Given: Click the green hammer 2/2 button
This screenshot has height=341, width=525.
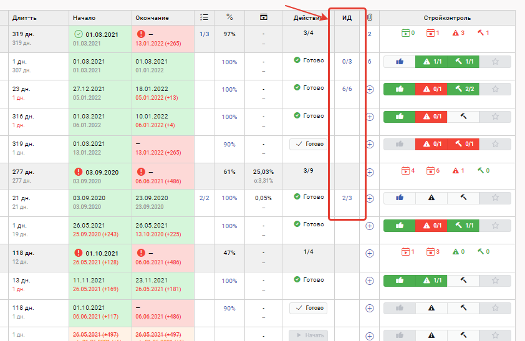Looking at the screenshot, I should (x=463, y=89).
